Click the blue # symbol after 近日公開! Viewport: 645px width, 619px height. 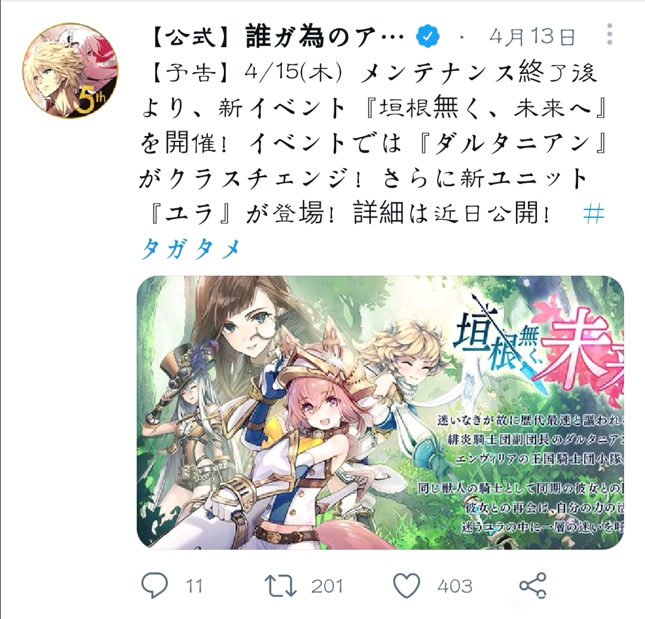tap(593, 214)
